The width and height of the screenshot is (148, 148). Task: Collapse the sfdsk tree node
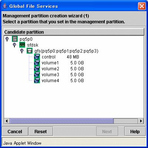pyautogui.click(x=14, y=45)
